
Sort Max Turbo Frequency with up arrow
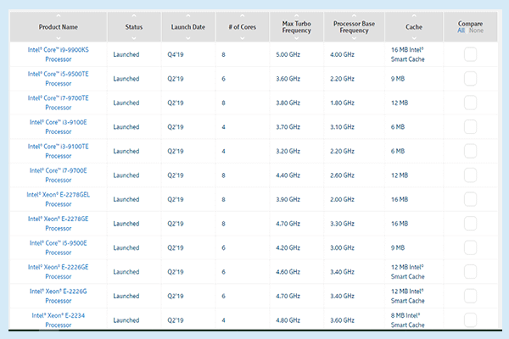coord(296,15)
